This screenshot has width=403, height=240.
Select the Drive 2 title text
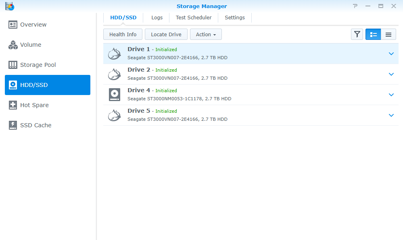point(139,70)
